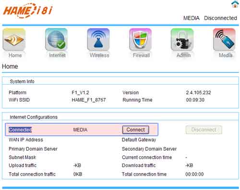The image size is (240, 190).
Task: Open the Home navigation icon
Action: click(x=14, y=39)
